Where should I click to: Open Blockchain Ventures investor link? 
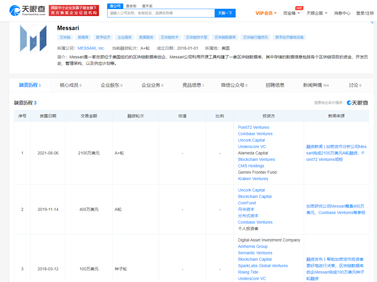(x=256, y=159)
